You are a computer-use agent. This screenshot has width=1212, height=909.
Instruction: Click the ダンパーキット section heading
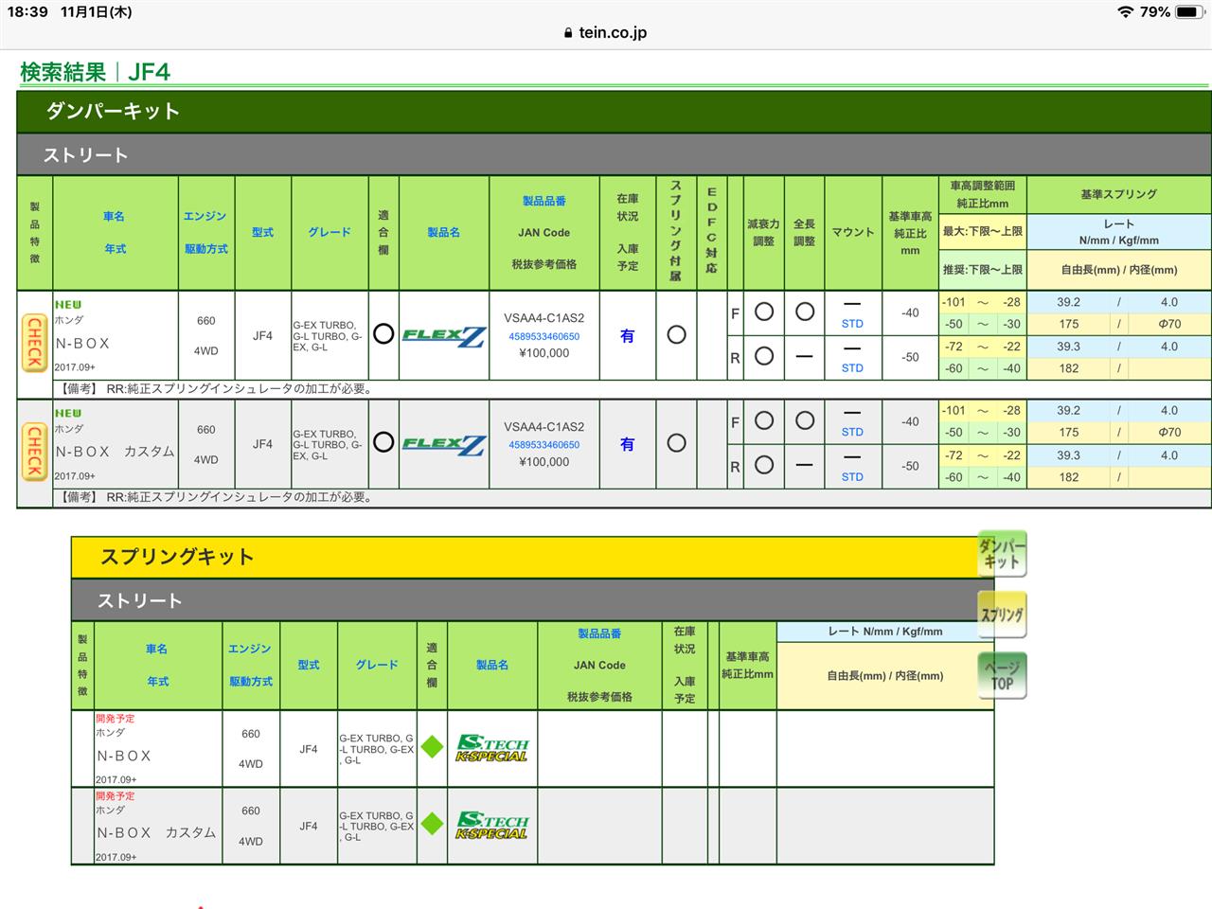click(114, 111)
